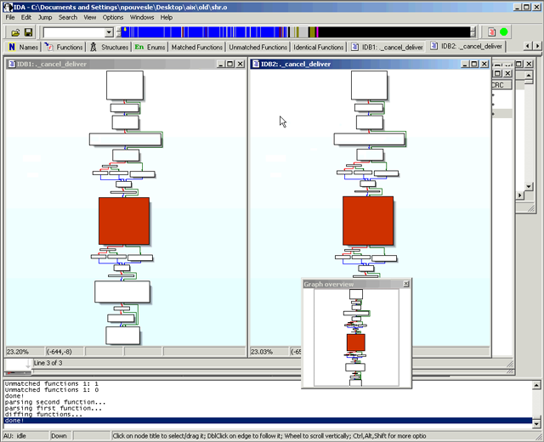Select the Identical Functions tab
The width and height of the screenshot is (544, 442).
pos(319,48)
